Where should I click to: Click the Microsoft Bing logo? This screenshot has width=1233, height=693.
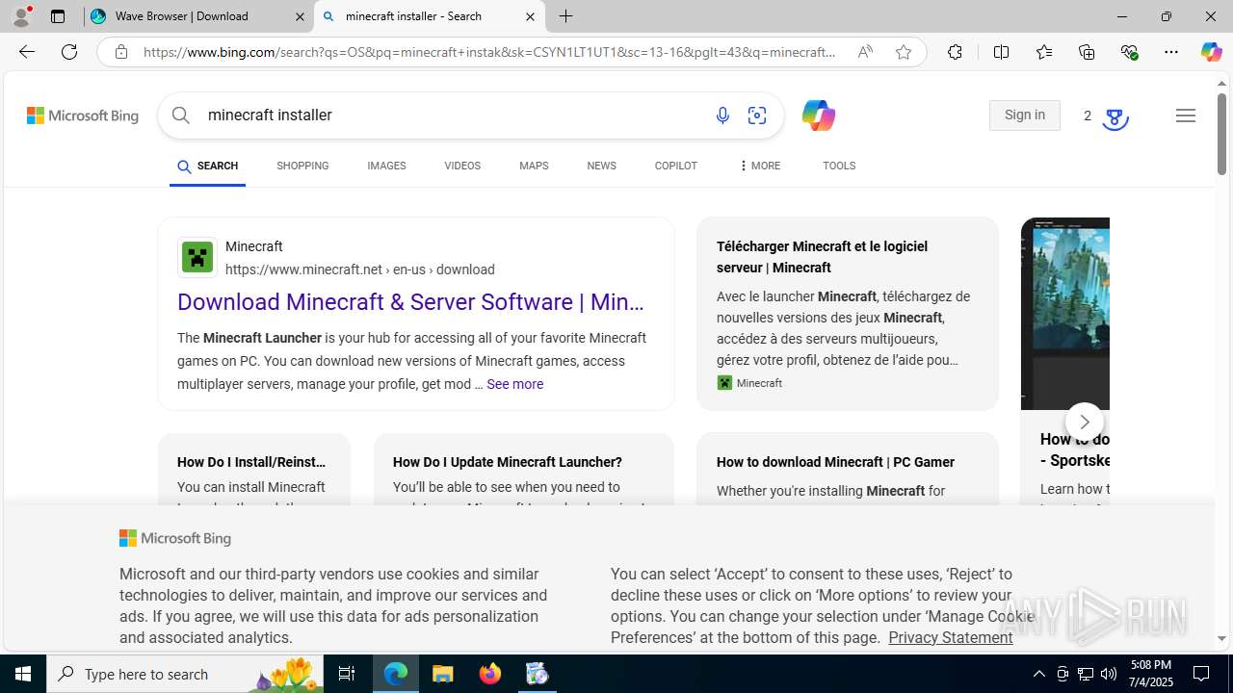83,115
